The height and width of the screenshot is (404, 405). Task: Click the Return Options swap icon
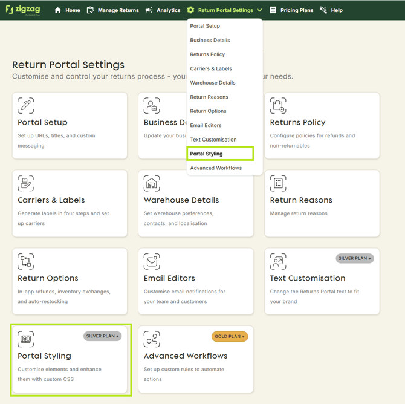25,261
